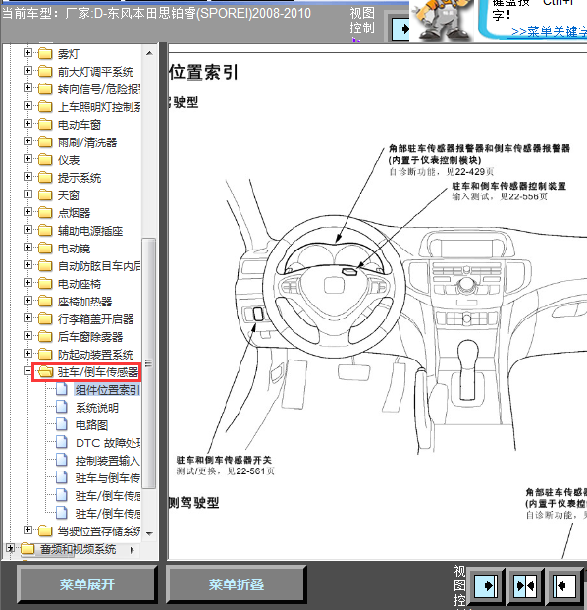Click the DTC 故障处理 document icon
587x610 pixels.
pyautogui.click(x=62, y=442)
